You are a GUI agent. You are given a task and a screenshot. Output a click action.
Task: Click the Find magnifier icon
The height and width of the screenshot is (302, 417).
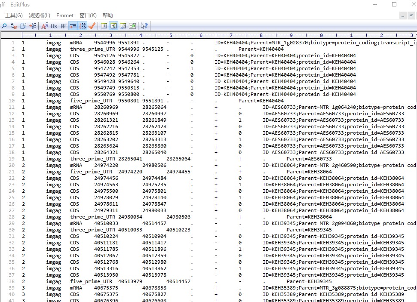coord(4,26)
